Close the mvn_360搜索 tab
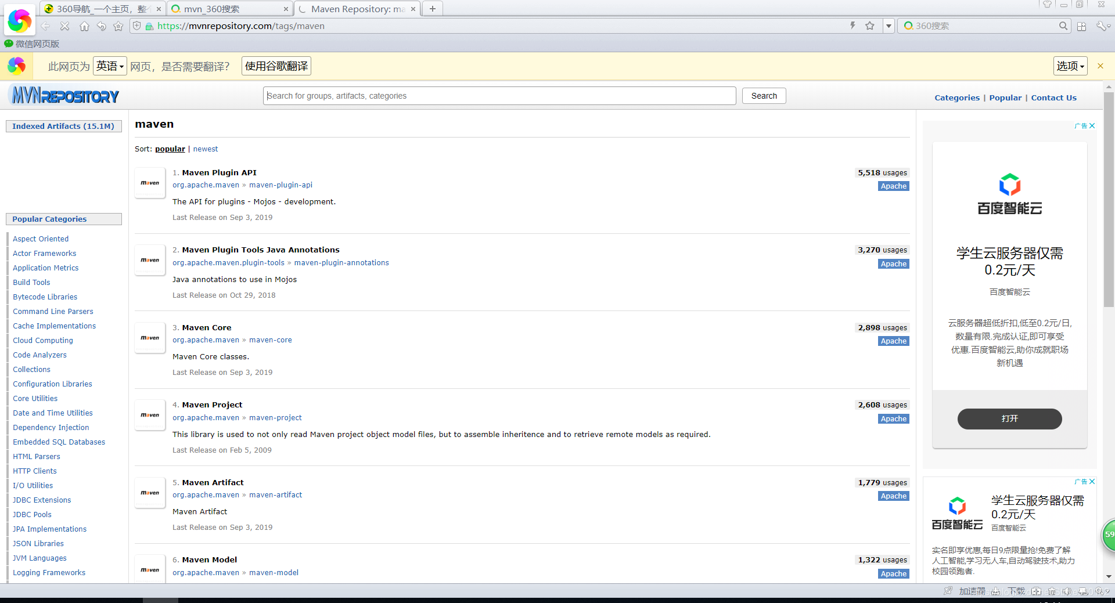This screenshot has width=1115, height=603. tap(286, 9)
